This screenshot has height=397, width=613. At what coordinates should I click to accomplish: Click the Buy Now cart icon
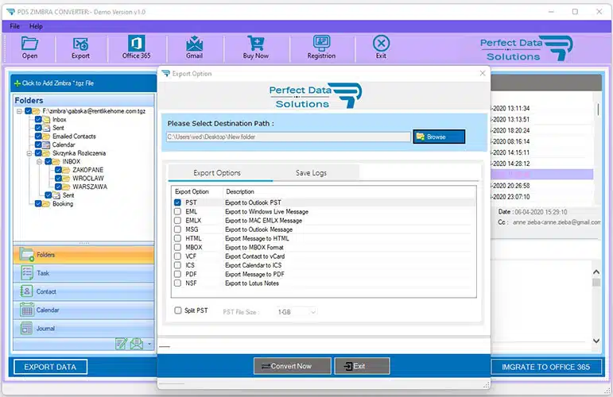coord(256,44)
